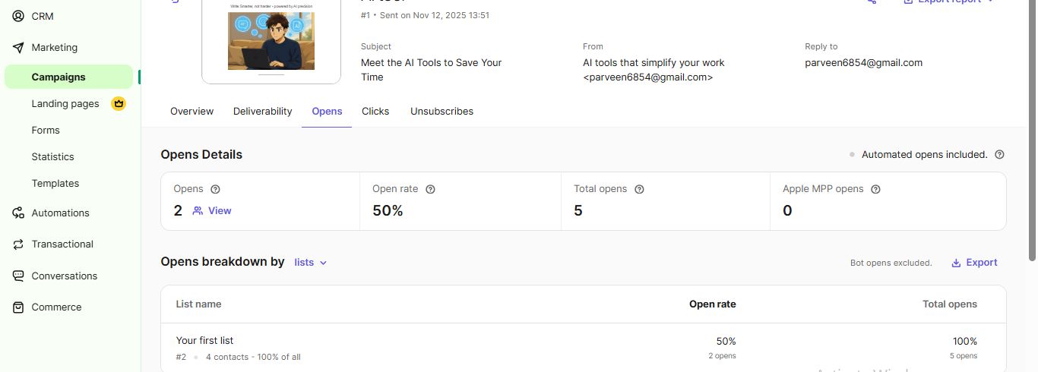Click the Automations icon in sidebar
Image resolution: width=1038 pixels, height=372 pixels.
click(x=18, y=213)
